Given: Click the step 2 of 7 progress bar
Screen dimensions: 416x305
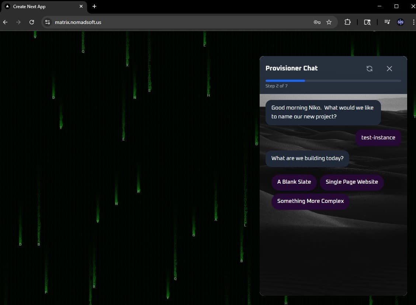Looking at the screenshot, I should (x=333, y=80).
